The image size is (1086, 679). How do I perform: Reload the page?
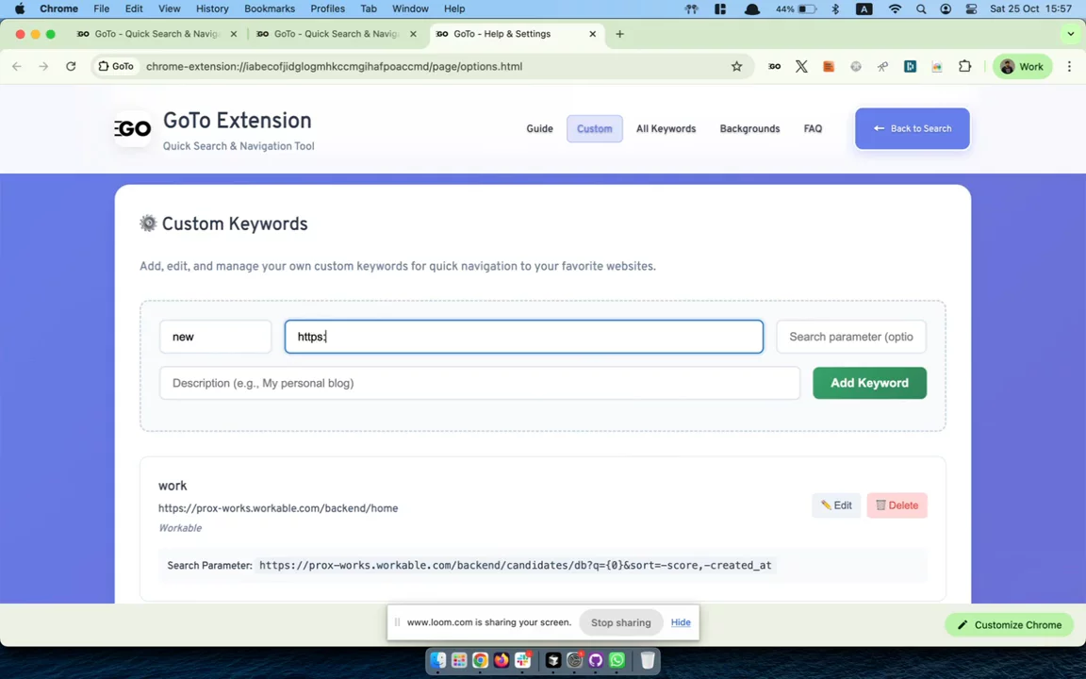click(x=71, y=67)
